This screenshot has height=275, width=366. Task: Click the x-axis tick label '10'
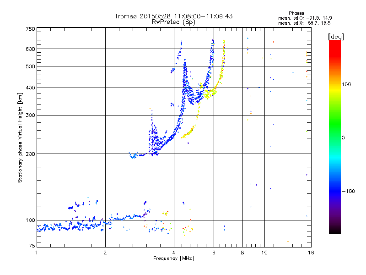click(x=264, y=253)
